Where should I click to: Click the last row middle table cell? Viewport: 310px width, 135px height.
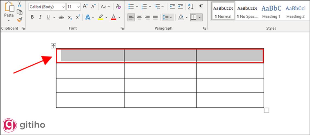point(160,100)
